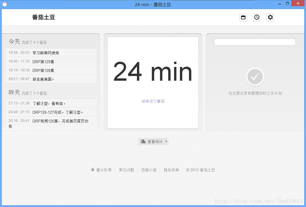Click the gray checkmark circle icon
This screenshot has width=306, height=207.
click(255, 77)
